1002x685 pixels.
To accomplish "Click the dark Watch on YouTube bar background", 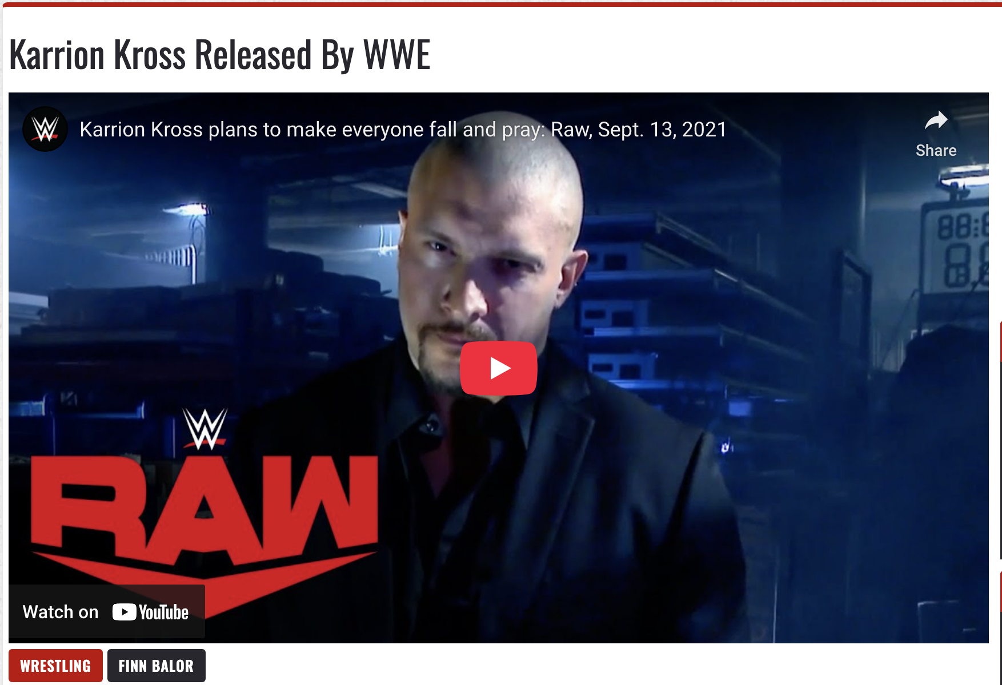I will pyautogui.click(x=106, y=611).
